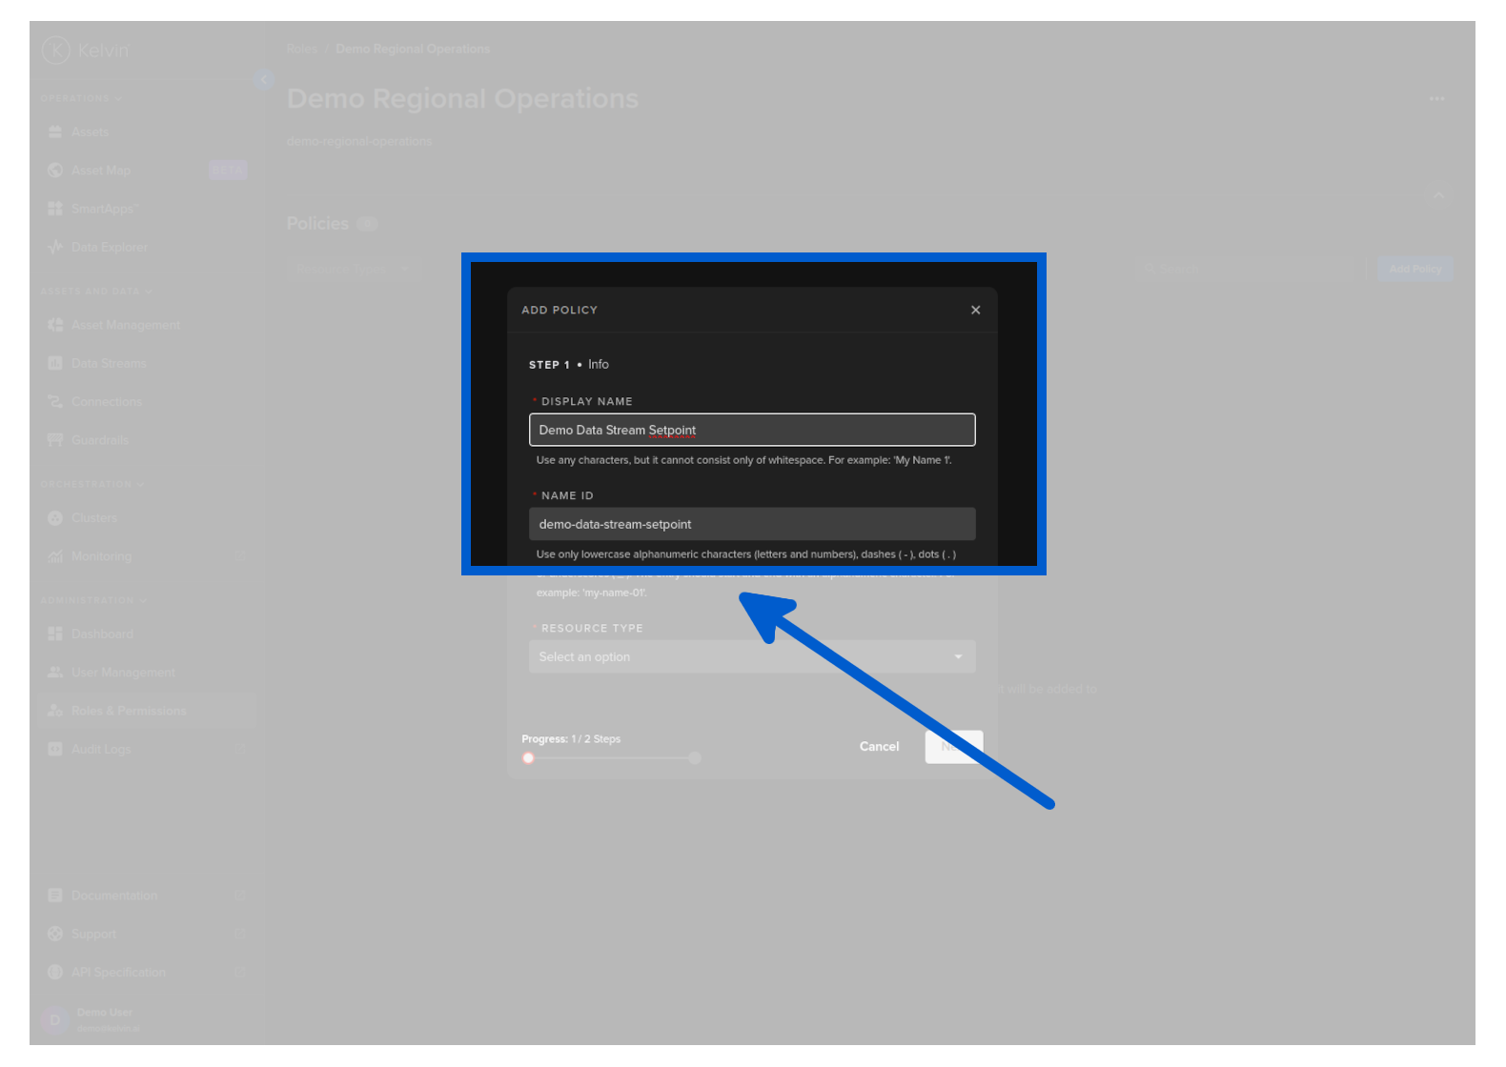Open Data Streams in sidebar
This screenshot has height=1067, width=1506.
tap(109, 364)
